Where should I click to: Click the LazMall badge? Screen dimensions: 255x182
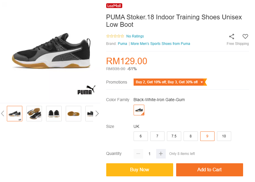(114, 6)
